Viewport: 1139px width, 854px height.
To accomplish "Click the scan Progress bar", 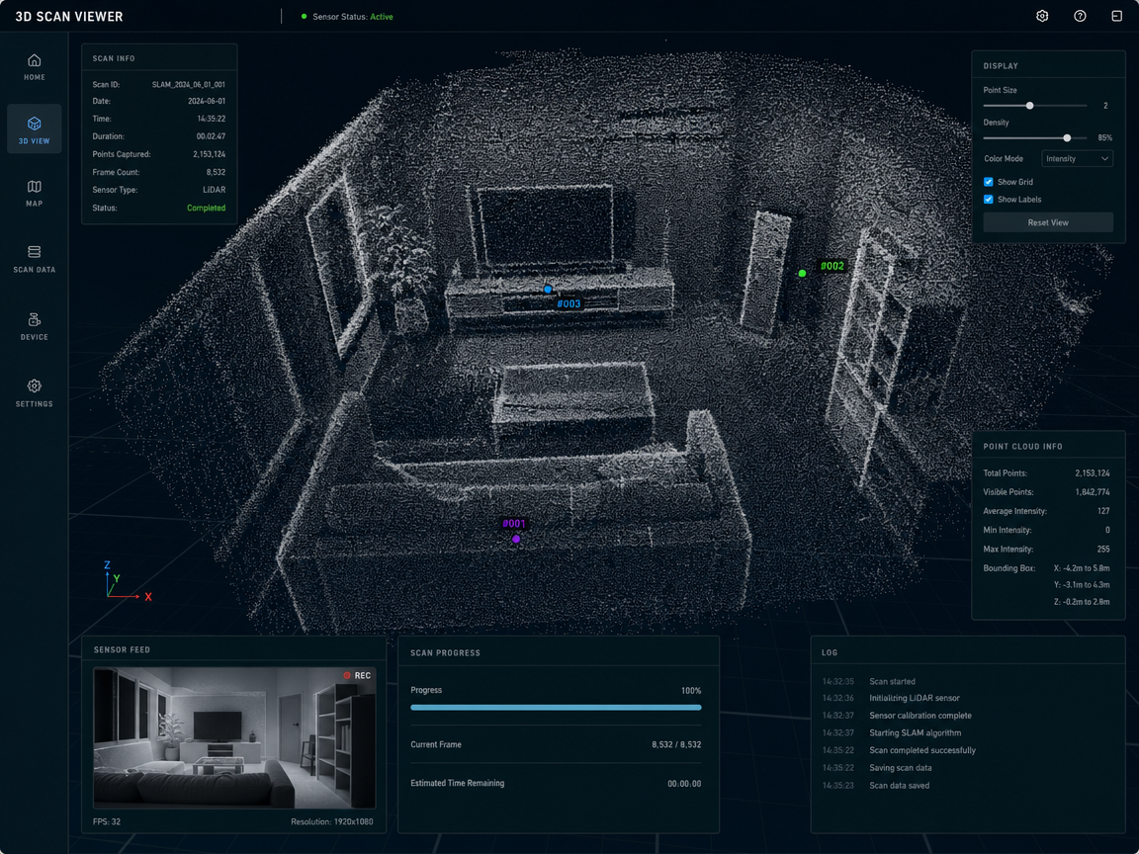I will [x=556, y=708].
